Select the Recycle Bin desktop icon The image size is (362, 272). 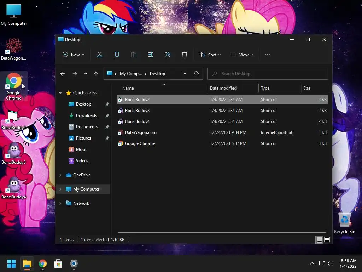point(344,223)
